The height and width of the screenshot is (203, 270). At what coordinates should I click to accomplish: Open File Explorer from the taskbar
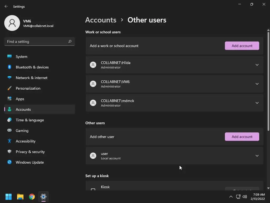20,197
